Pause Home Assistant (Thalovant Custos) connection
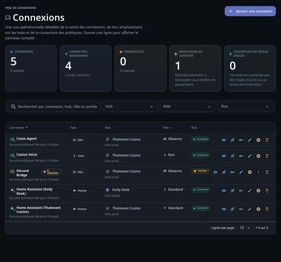This screenshot has width=281, height=262. [258, 209]
